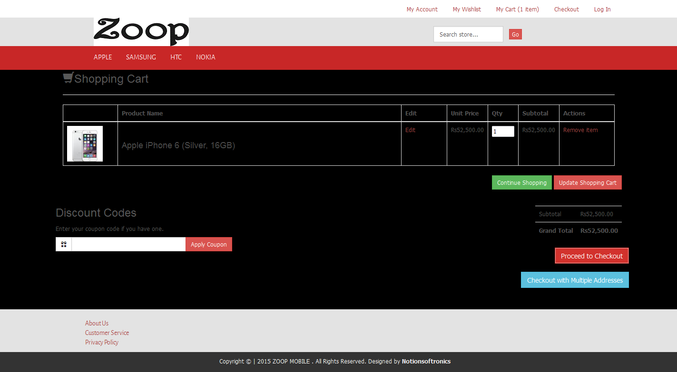The width and height of the screenshot is (677, 372).
Task: Click the row Subtotal amount Rs52,500.00
Action: pyautogui.click(x=539, y=130)
